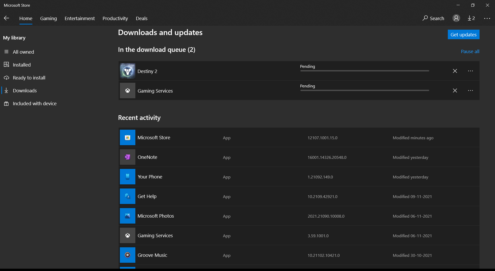Cancel the Destiny 2 download

[455, 71]
